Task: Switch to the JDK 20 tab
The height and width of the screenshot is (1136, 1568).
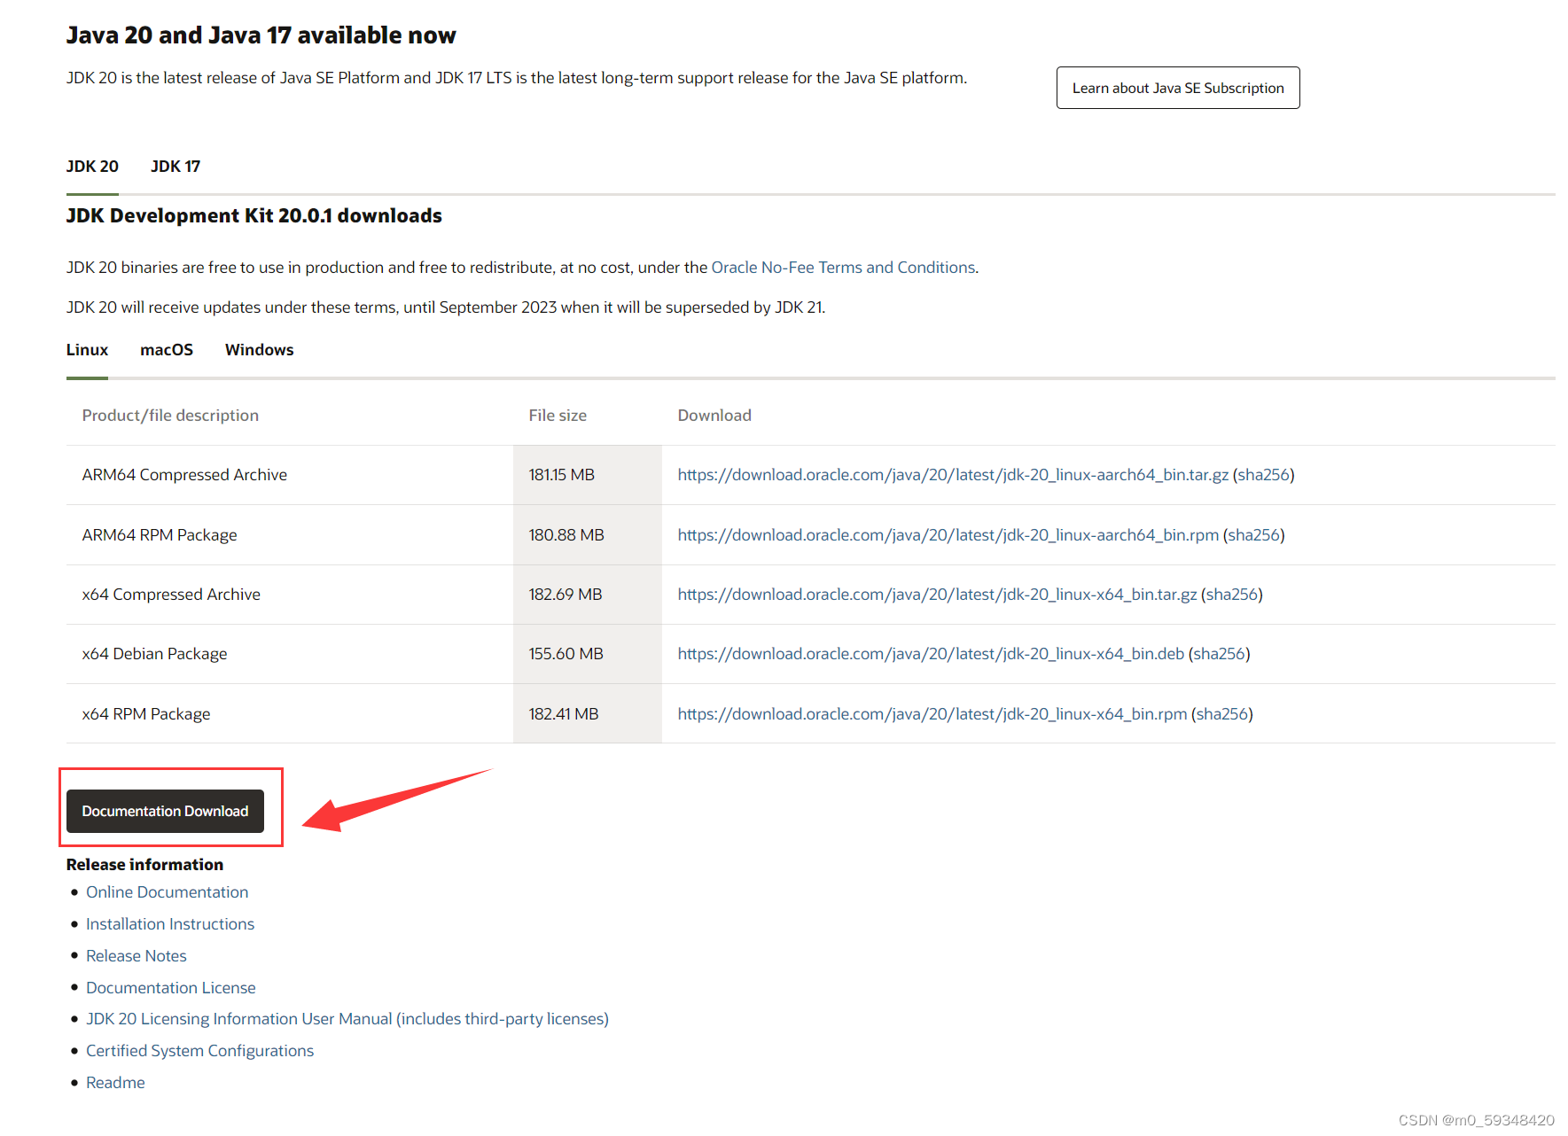Action: (92, 167)
